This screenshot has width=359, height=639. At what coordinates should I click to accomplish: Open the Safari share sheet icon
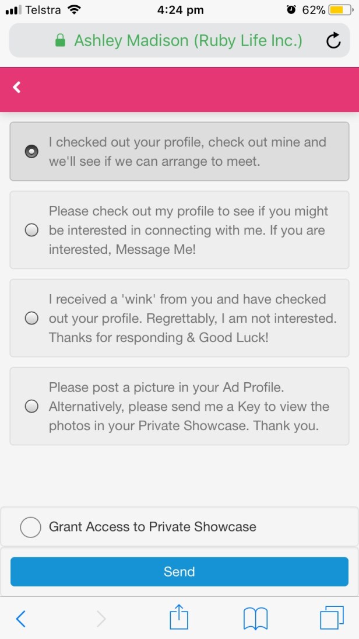(x=179, y=617)
